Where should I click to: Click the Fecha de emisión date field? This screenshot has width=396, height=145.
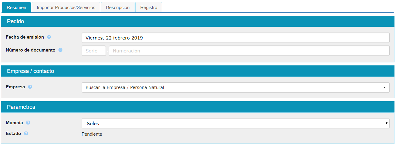coord(235,38)
